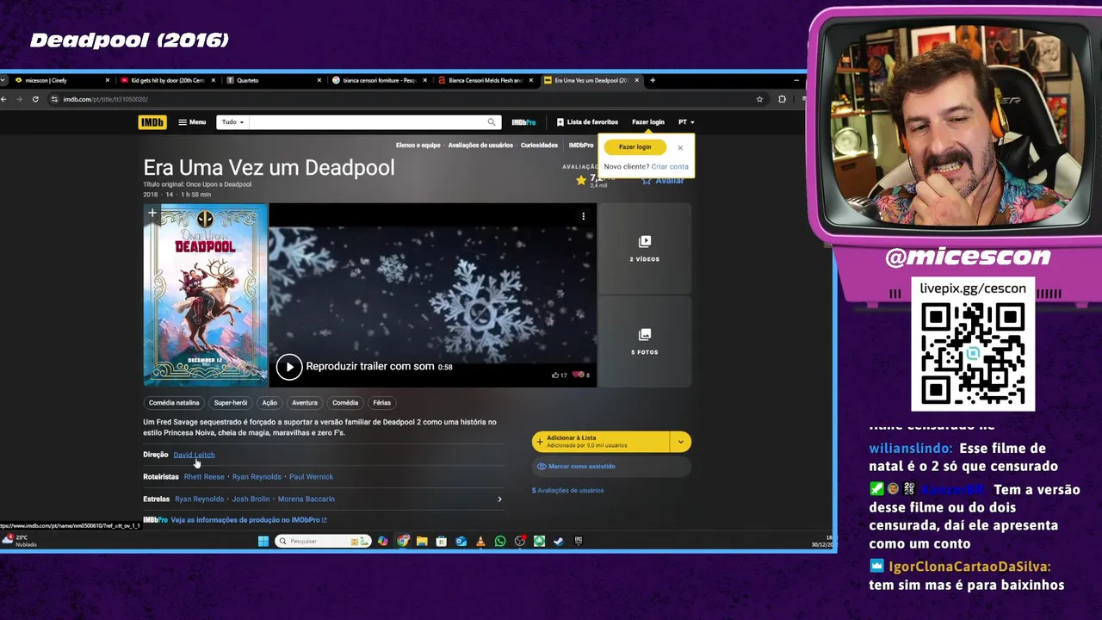Screen dimensions: 1102x620
Task: Bookmark the page with the star icon
Action: point(759,99)
